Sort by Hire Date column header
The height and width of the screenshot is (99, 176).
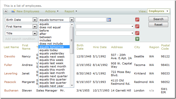point(100,47)
